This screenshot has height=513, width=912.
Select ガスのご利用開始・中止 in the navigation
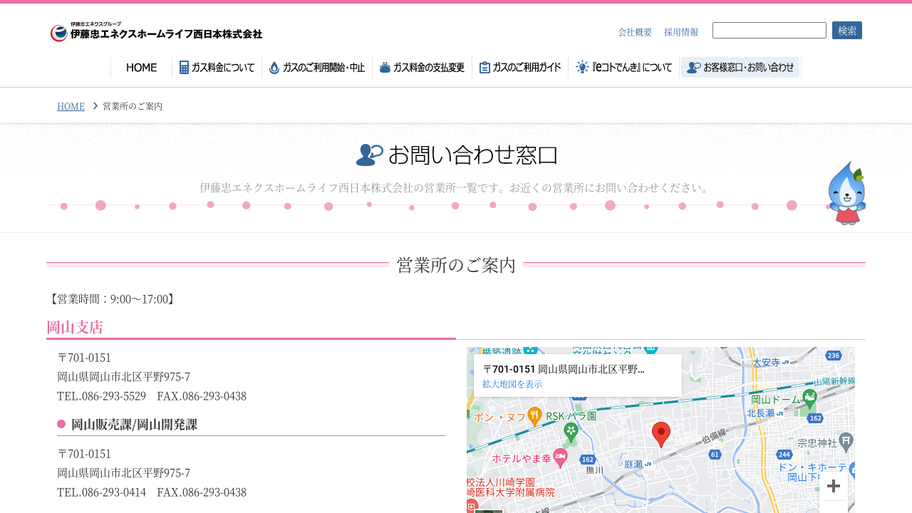[x=317, y=68]
